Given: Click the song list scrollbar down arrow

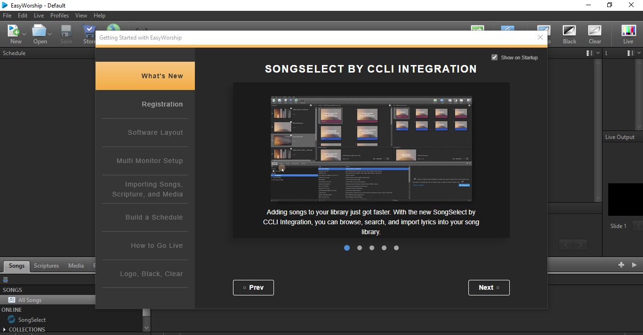Looking at the screenshot, I should tap(146, 327).
